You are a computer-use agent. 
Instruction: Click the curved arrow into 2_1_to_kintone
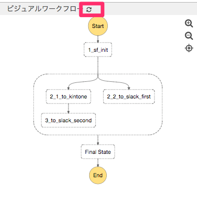click(x=78, y=82)
